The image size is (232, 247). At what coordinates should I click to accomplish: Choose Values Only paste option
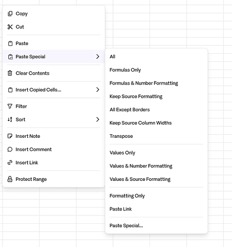[122, 153]
